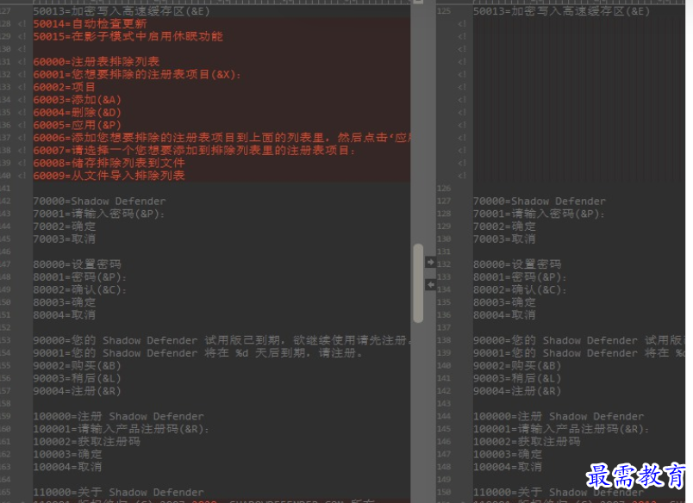Screen dimensions: 693x503
Task: Click left pane line 60004=删除(&D)
Action: tap(78, 112)
